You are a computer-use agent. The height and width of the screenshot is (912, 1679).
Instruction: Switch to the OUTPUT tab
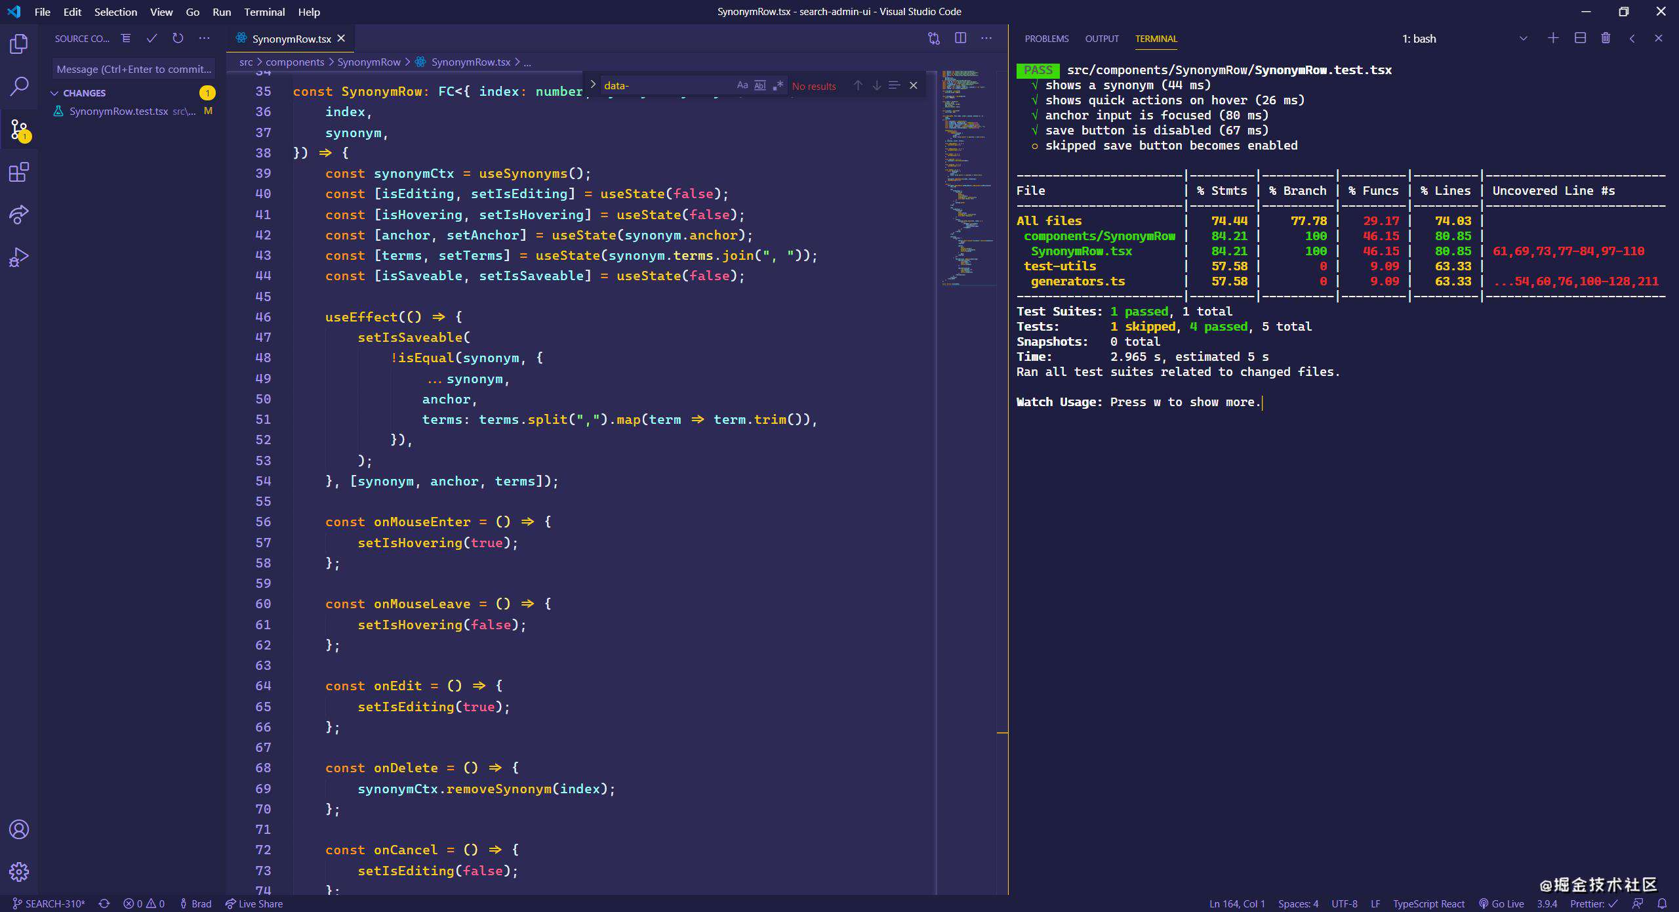[x=1102, y=39]
